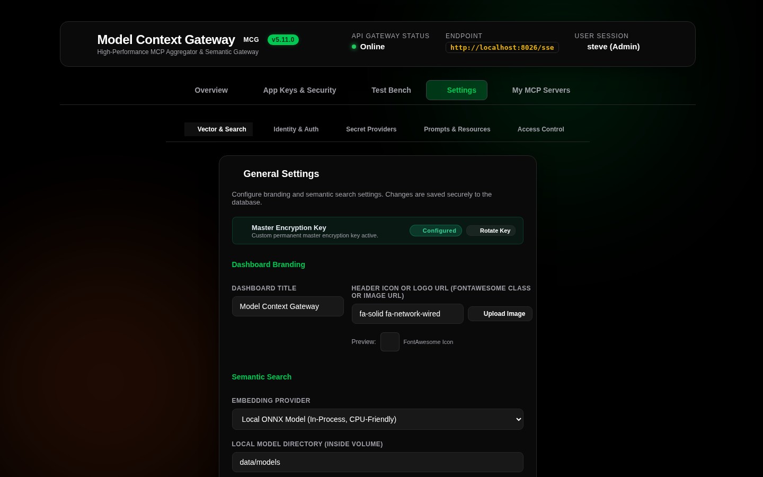Click the Configured status badge

[436, 231]
